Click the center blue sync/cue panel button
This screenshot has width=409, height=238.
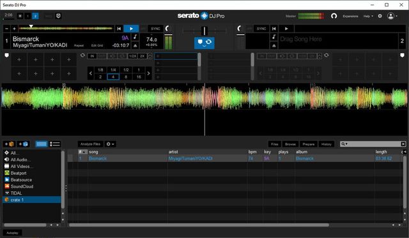tap(204, 43)
